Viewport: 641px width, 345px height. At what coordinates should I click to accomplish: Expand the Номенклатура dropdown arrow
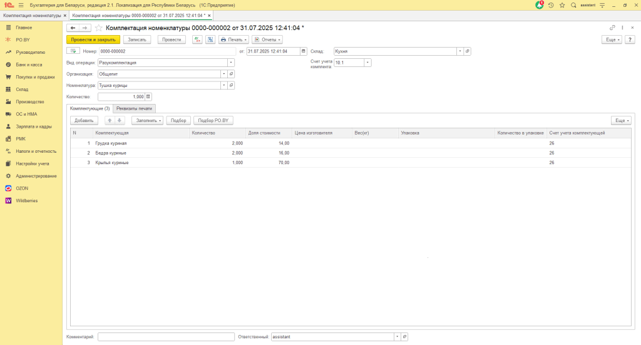pos(224,85)
